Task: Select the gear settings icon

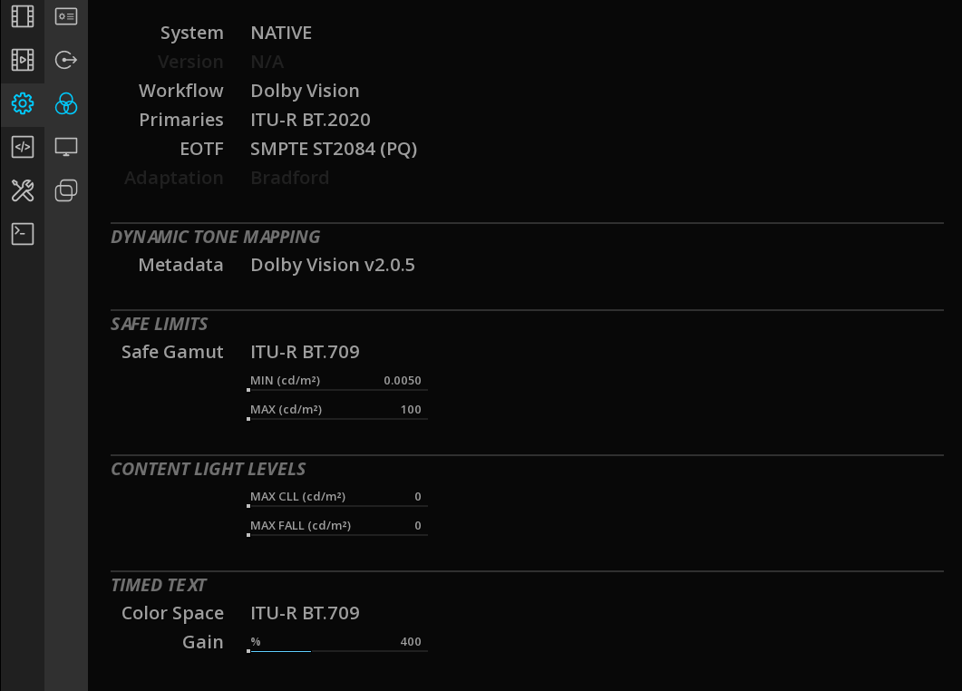Action: pos(22,103)
